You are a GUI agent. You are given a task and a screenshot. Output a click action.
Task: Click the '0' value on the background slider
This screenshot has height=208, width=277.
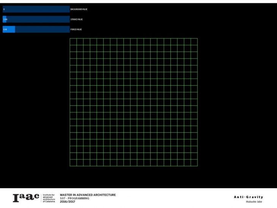click(4, 9)
